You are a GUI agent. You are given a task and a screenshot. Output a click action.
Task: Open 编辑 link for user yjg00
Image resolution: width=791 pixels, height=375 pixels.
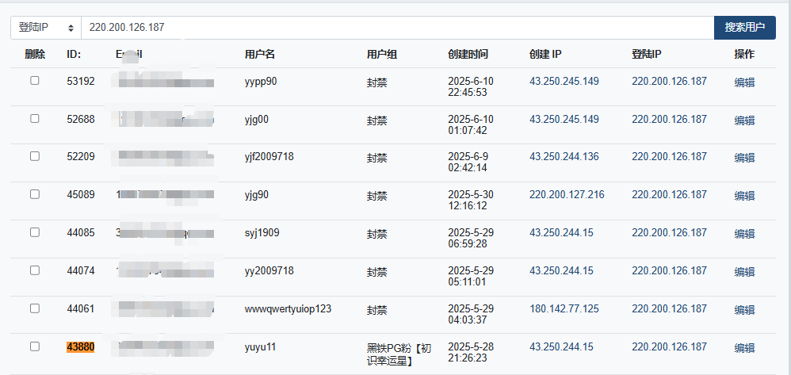point(744,121)
